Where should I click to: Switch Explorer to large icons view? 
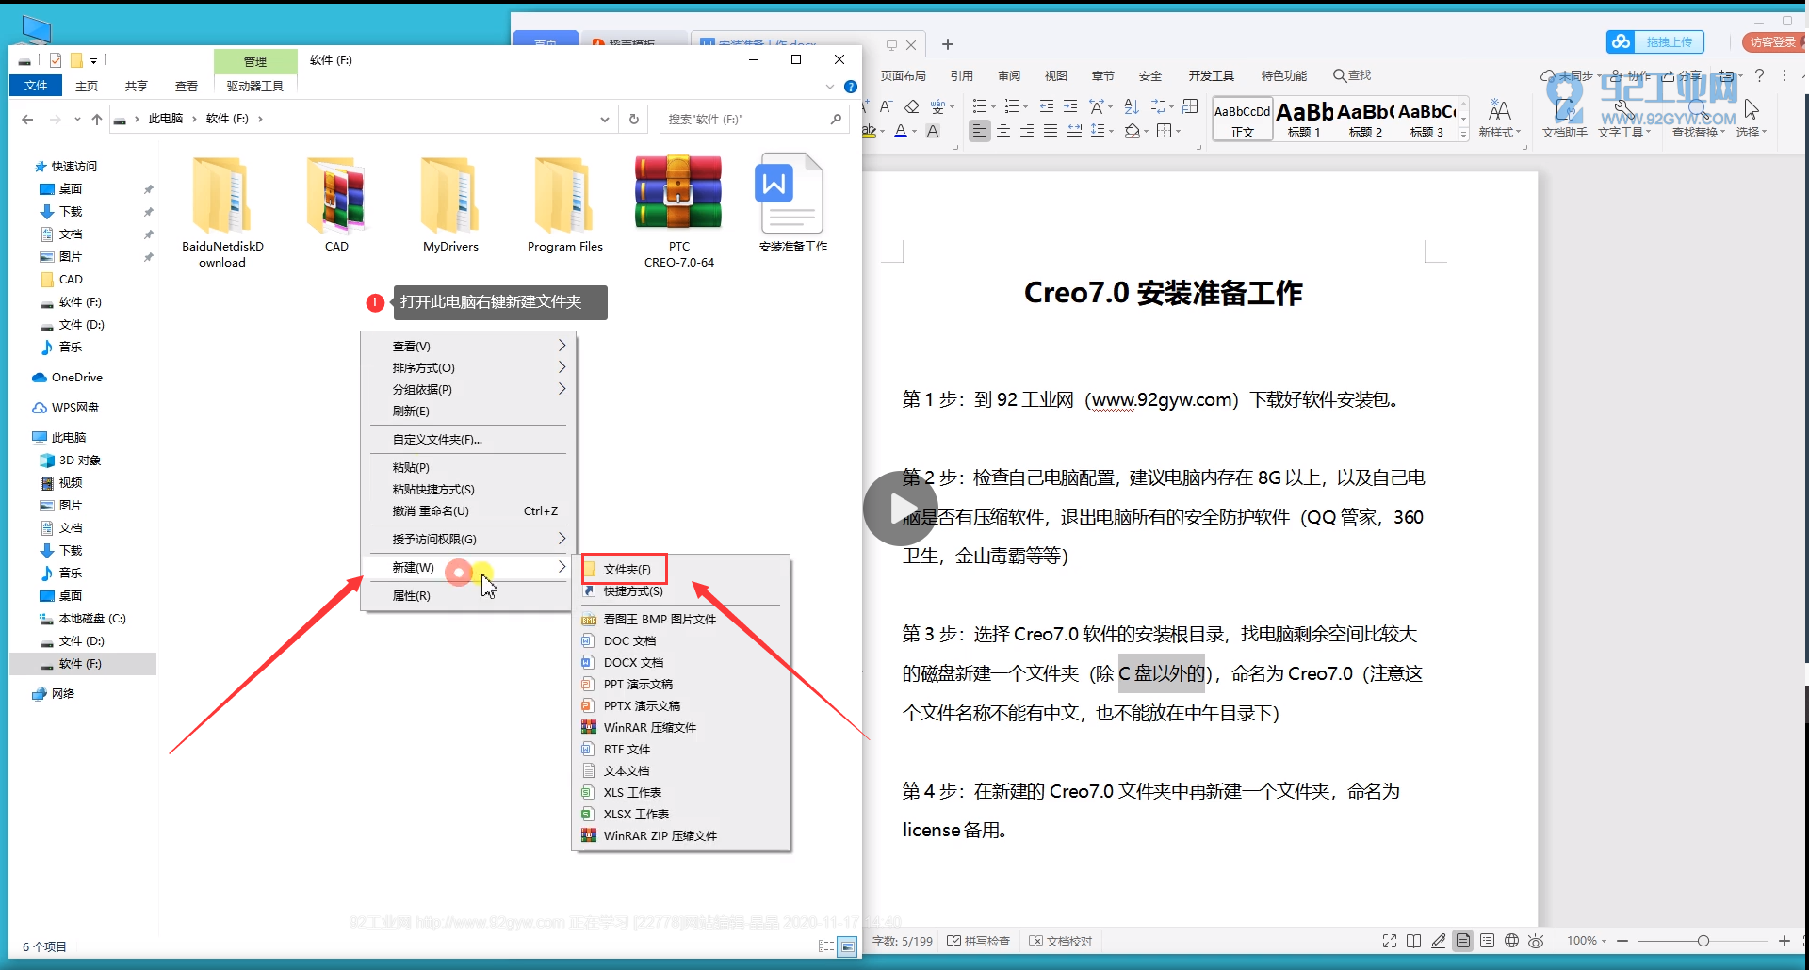pyautogui.click(x=848, y=946)
